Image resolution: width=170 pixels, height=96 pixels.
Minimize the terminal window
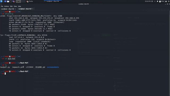(x=165, y=4)
